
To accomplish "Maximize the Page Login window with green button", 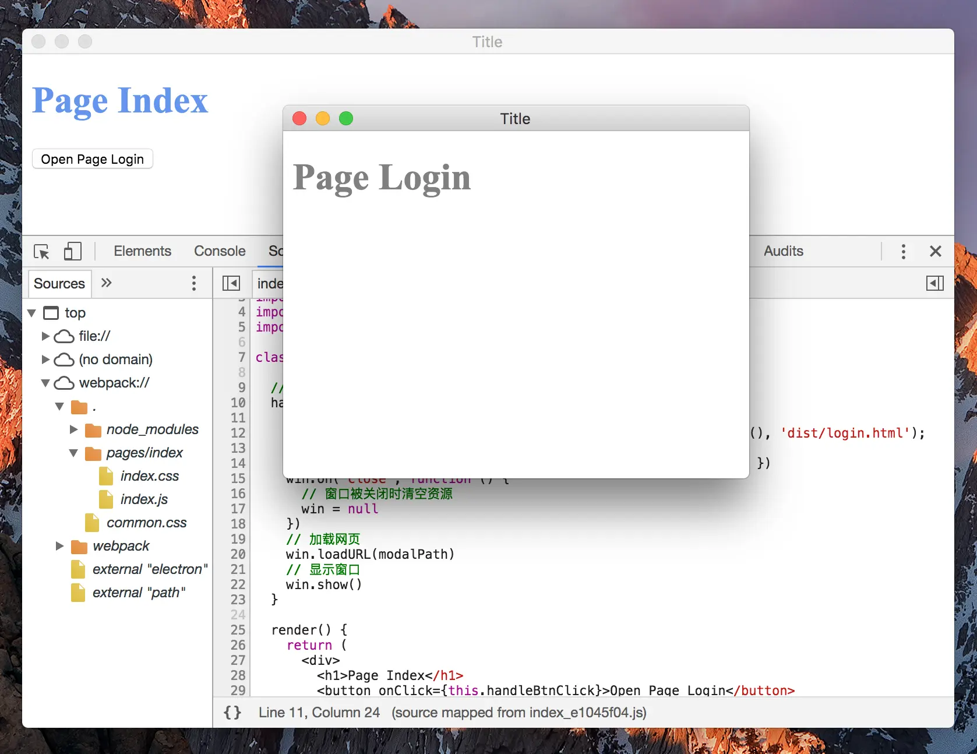I will pos(346,118).
